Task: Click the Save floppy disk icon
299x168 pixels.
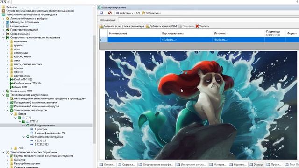Action: pyautogui.click(x=101, y=13)
